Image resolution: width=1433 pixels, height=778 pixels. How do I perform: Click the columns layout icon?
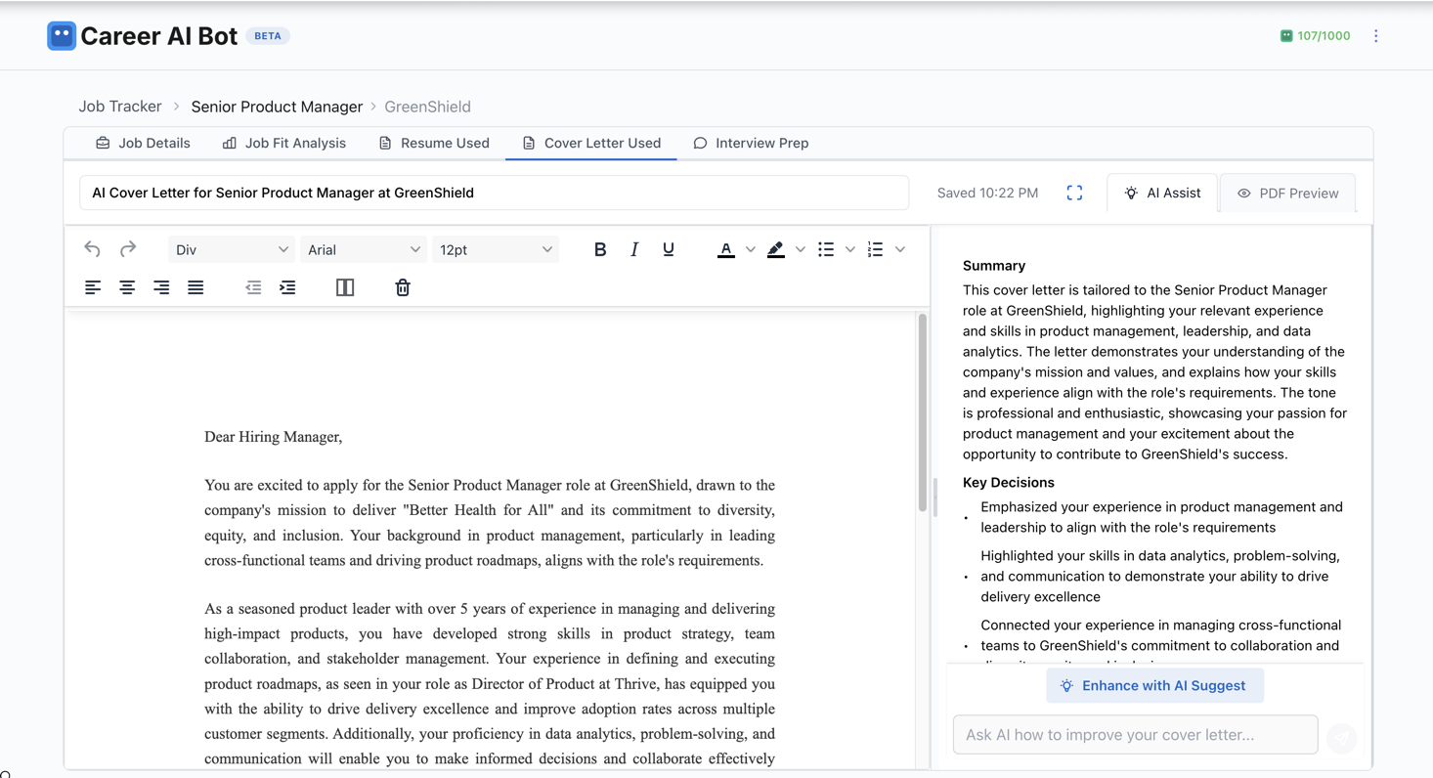pyautogui.click(x=345, y=287)
